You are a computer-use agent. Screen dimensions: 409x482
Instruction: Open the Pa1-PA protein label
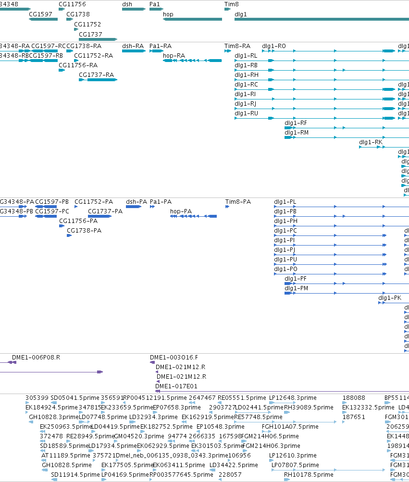tap(161, 202)
